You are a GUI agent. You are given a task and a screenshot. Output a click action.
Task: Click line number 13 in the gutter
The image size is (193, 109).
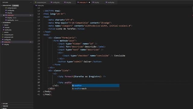39,11
